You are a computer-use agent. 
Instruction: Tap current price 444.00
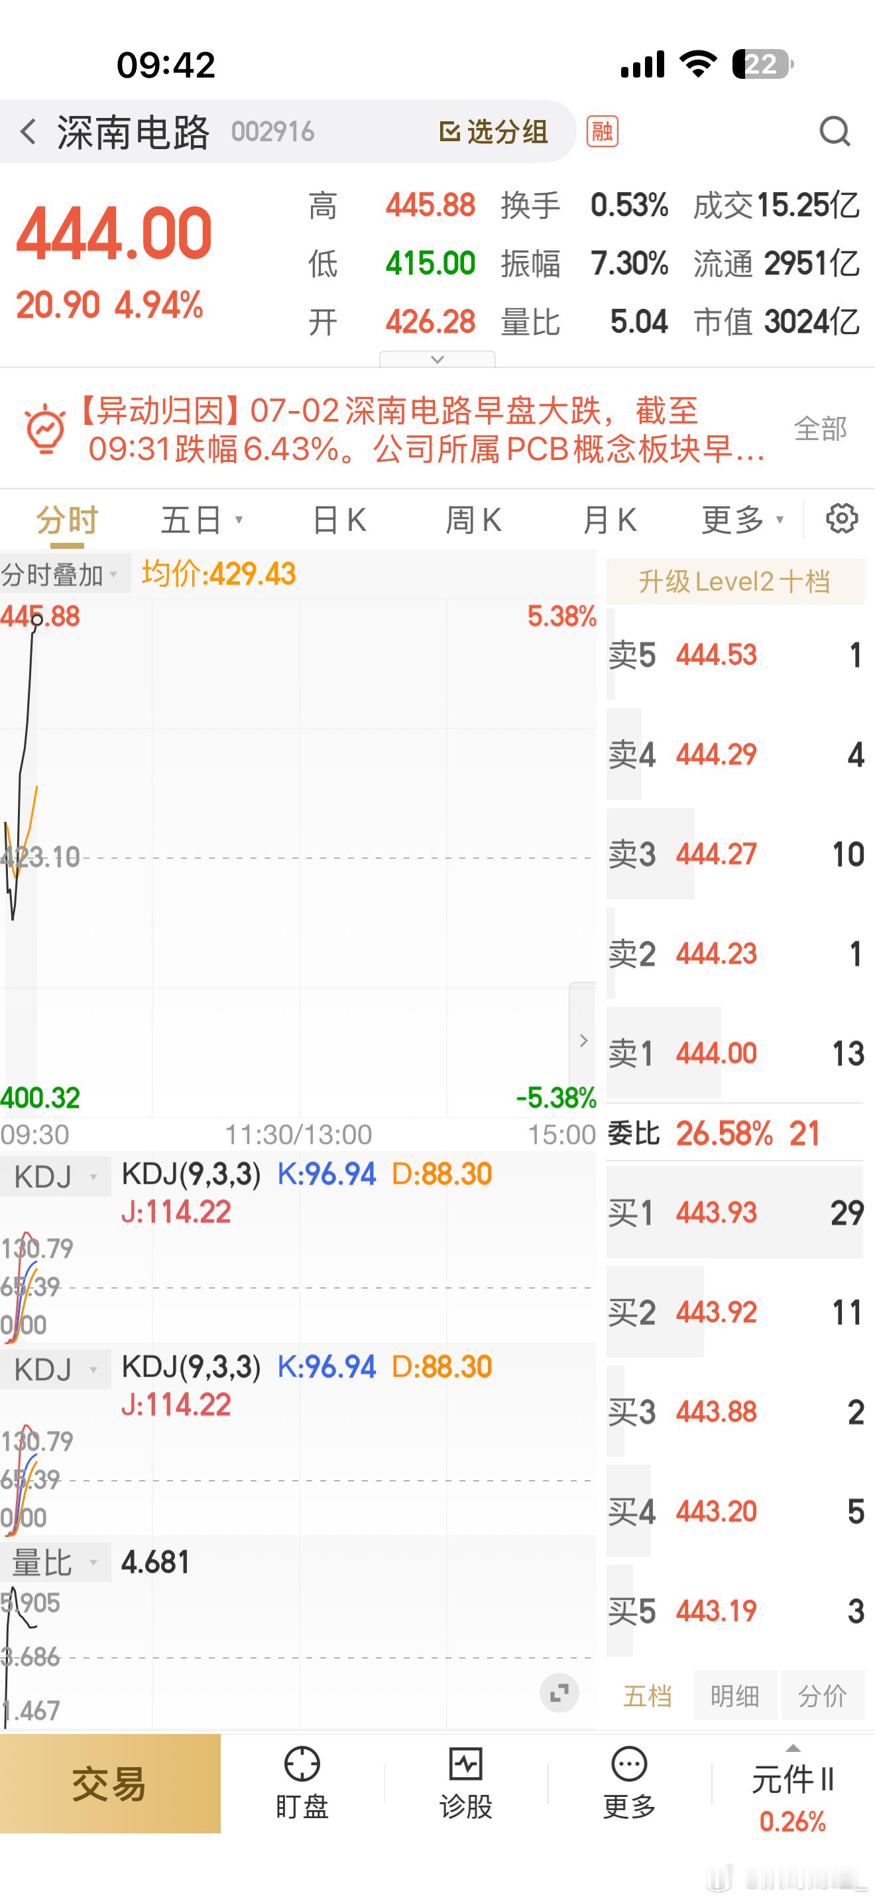tap(115, 234)
